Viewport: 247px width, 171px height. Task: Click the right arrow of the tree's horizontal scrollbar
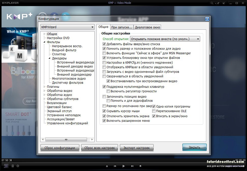92,139
